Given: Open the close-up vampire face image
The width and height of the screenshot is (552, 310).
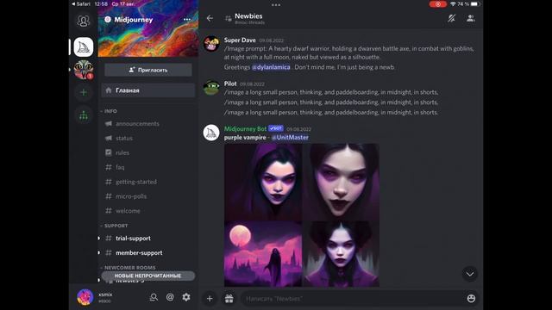Looking at the screenshot, I should [341, 182].
